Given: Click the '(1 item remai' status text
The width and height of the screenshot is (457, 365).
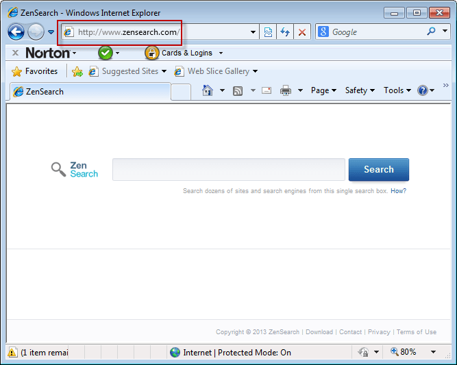Looking at the screenshot, I should pos(45,353).
